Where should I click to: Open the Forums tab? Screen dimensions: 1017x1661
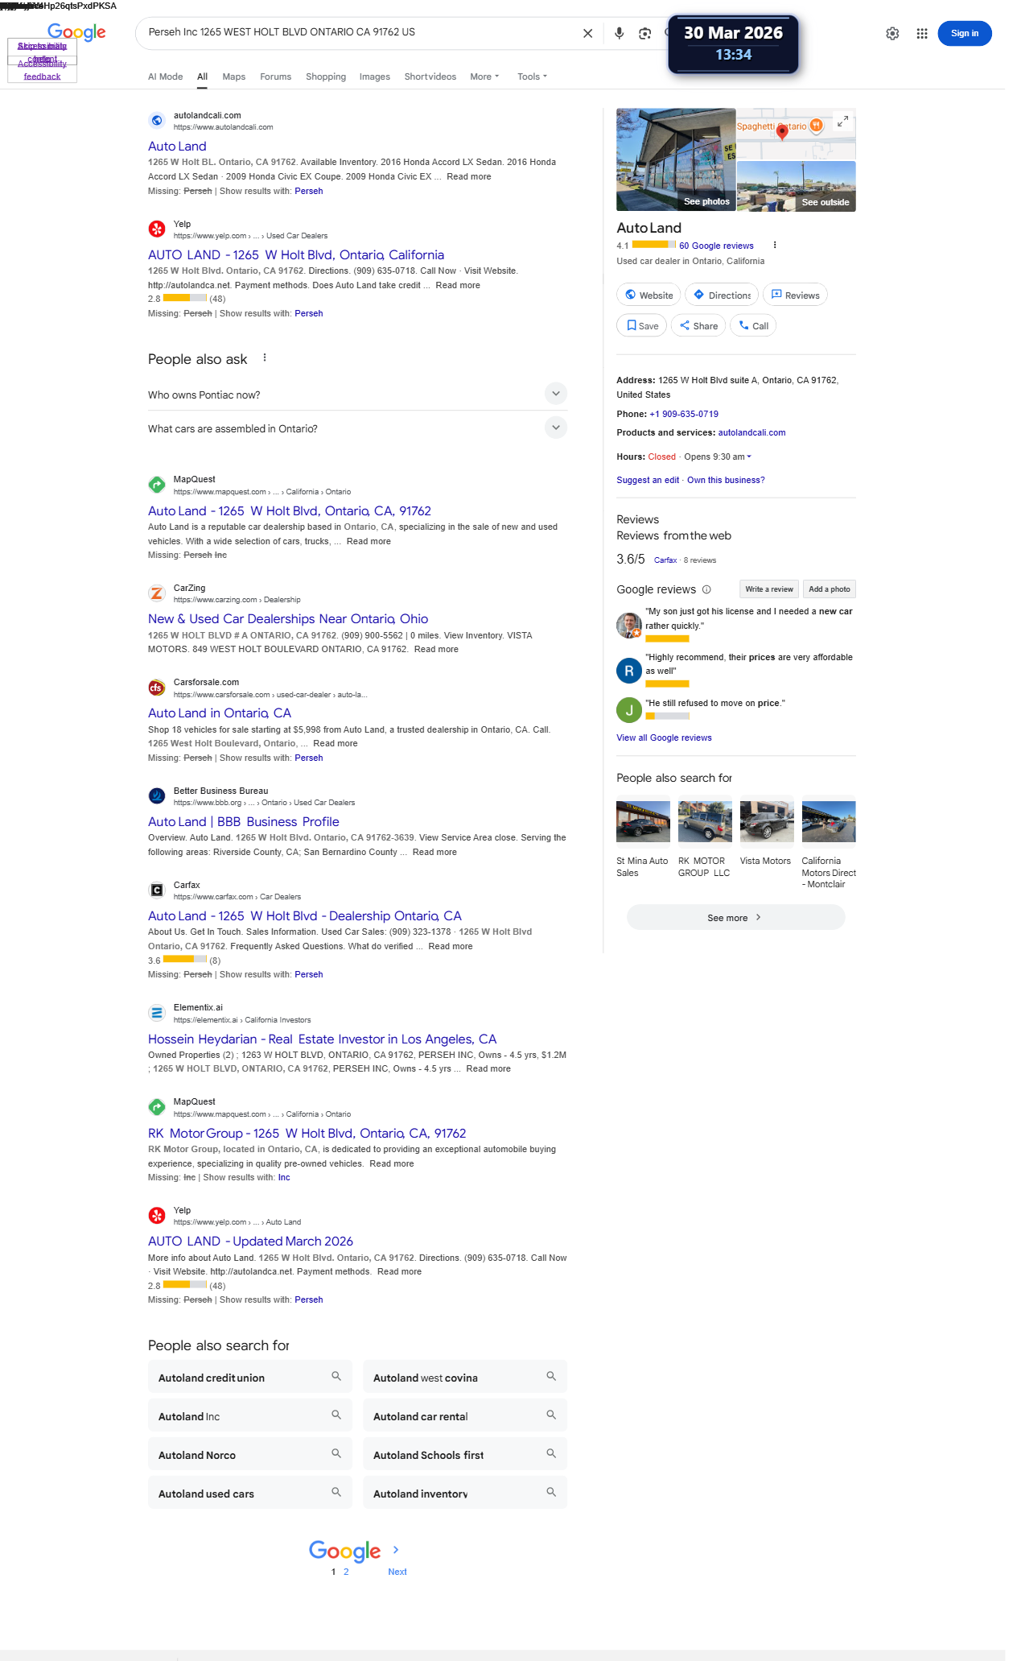pyautogui.click(x=275, y=76)
